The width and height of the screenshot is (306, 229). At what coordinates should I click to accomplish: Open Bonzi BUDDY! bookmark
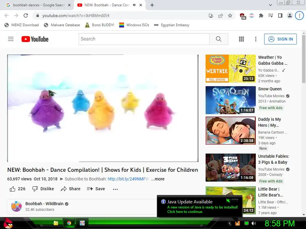[x=100, y=25]
